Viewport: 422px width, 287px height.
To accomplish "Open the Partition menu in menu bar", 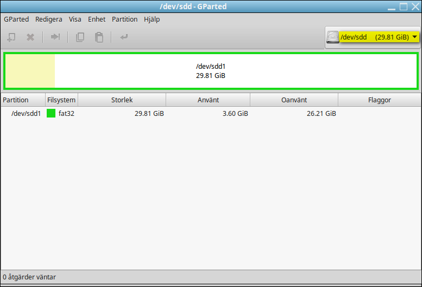I will point(124,19).
